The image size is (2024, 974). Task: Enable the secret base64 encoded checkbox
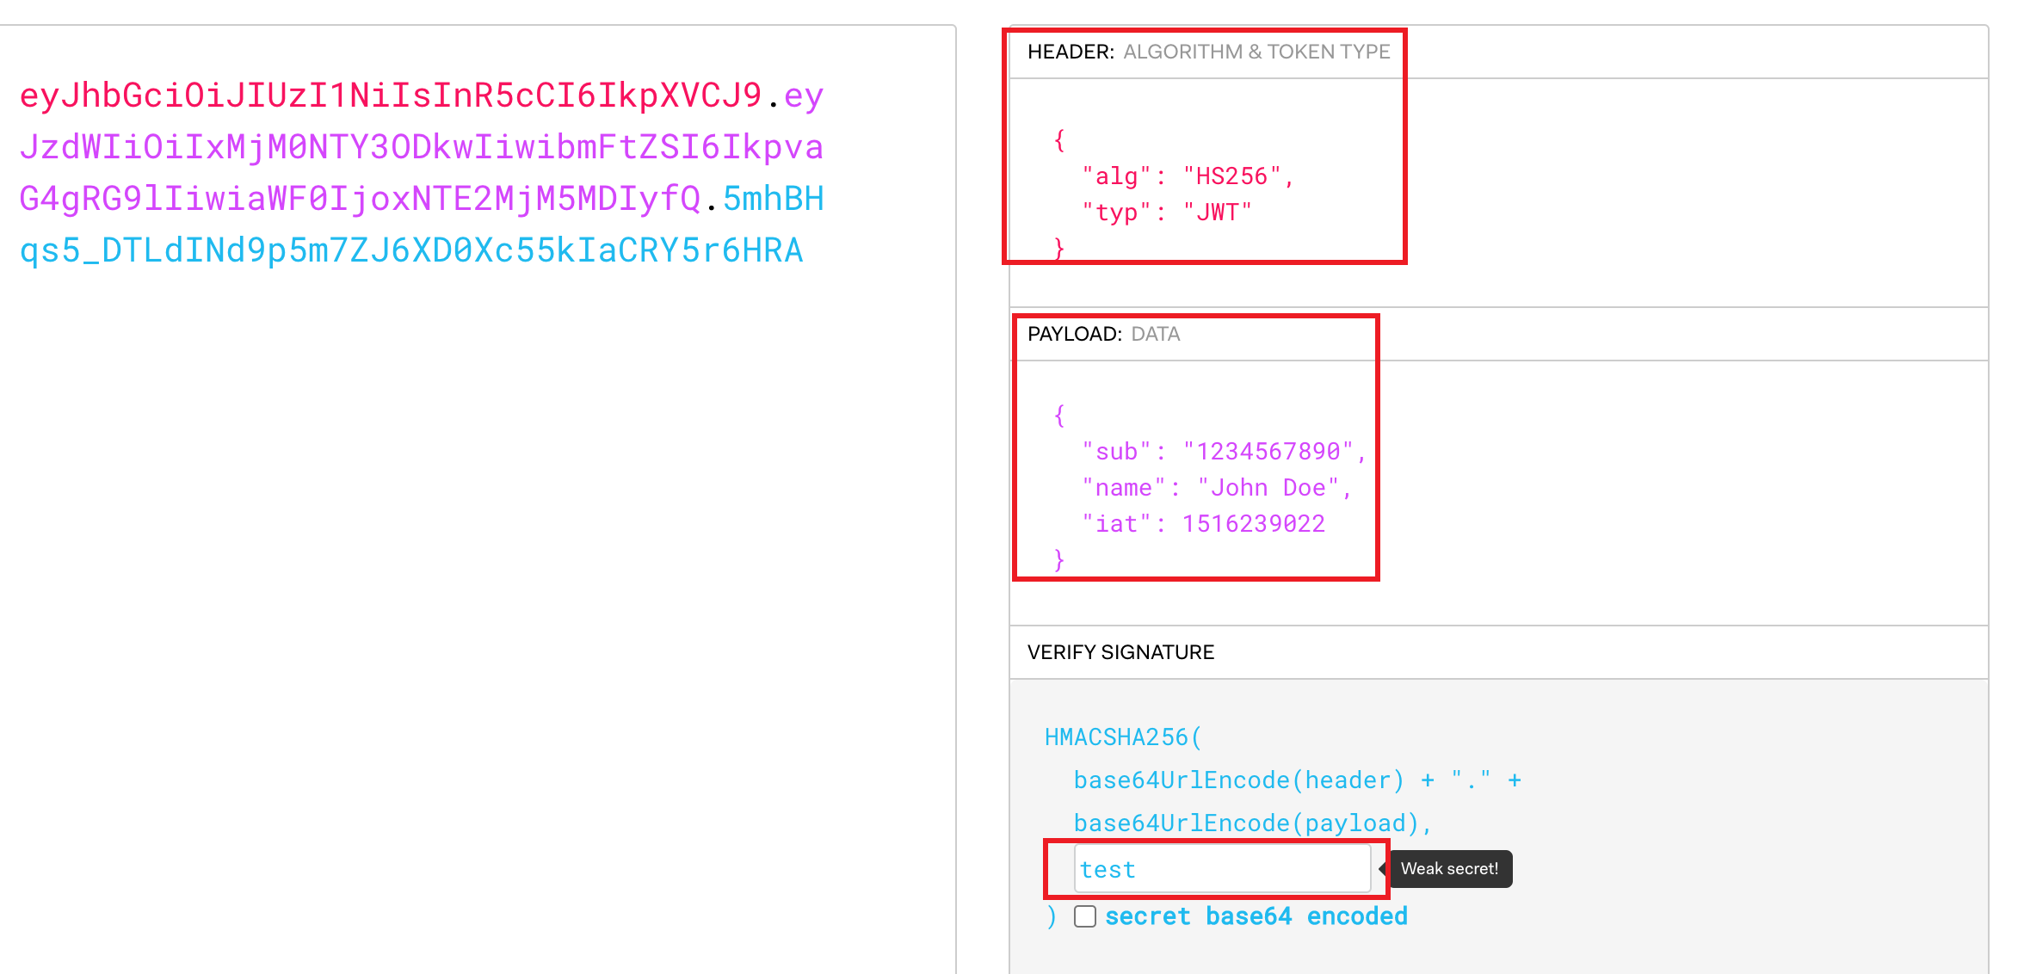1085,916
